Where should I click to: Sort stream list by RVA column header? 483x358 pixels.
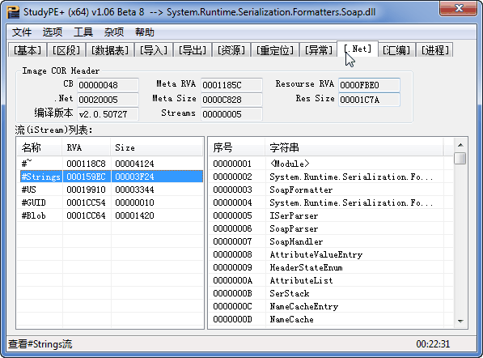87,147
